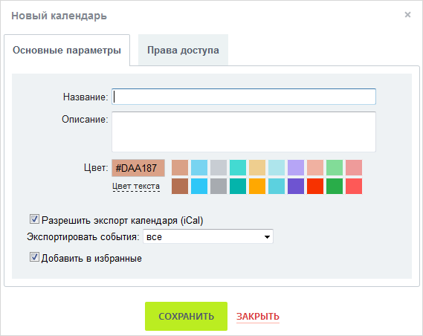Image resolution: width=423 pixels, height=336 pixels.
Task: Open the Цвет текста link
Action: point(136,186)
